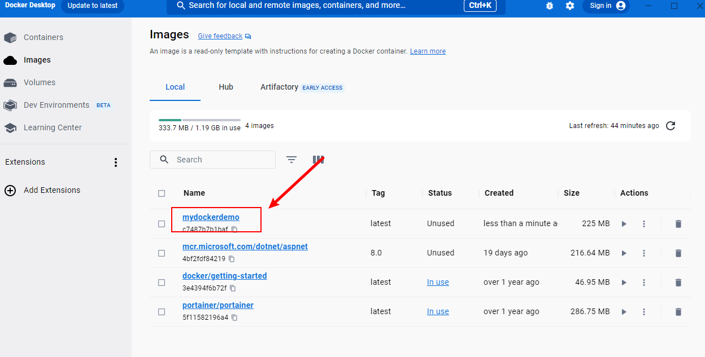
Task: Tick the checkbox for mcr.microsoft.com/dotnet/aspnet
Action: coord(162,253)
